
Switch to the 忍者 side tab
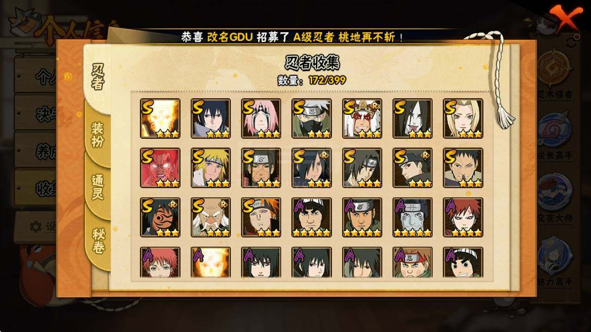[97, 77]
